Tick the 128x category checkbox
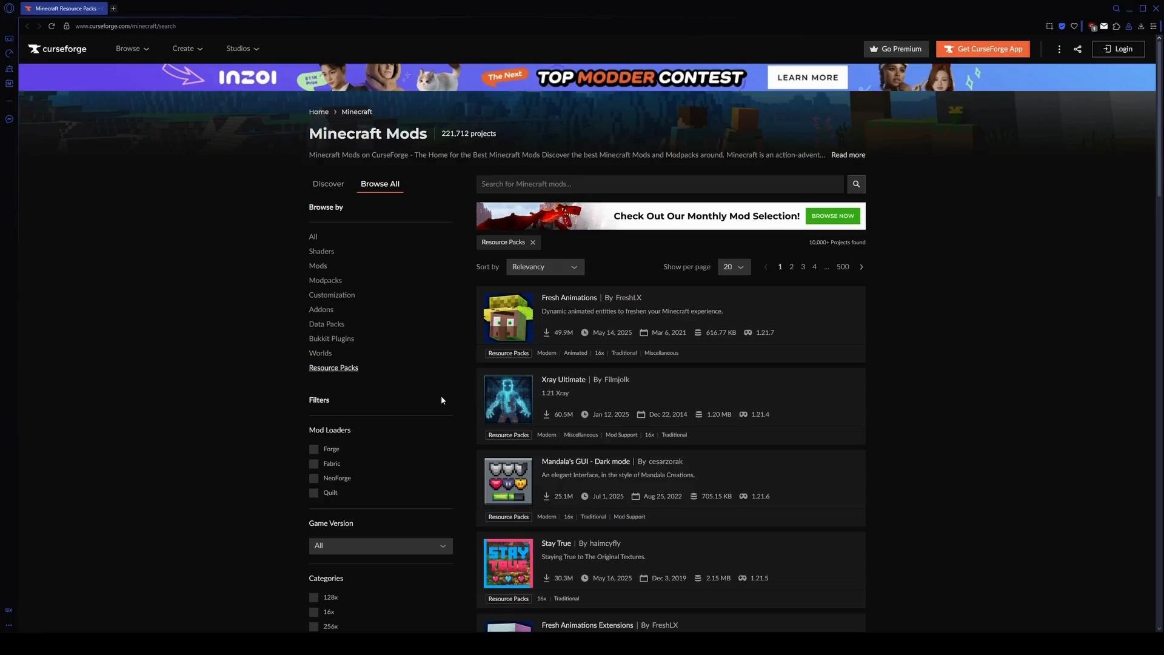The width and height of the screenshot is (1164, 655). pos(313,597)
